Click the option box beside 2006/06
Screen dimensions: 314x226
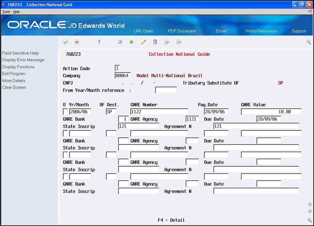[x=65, y=112]
